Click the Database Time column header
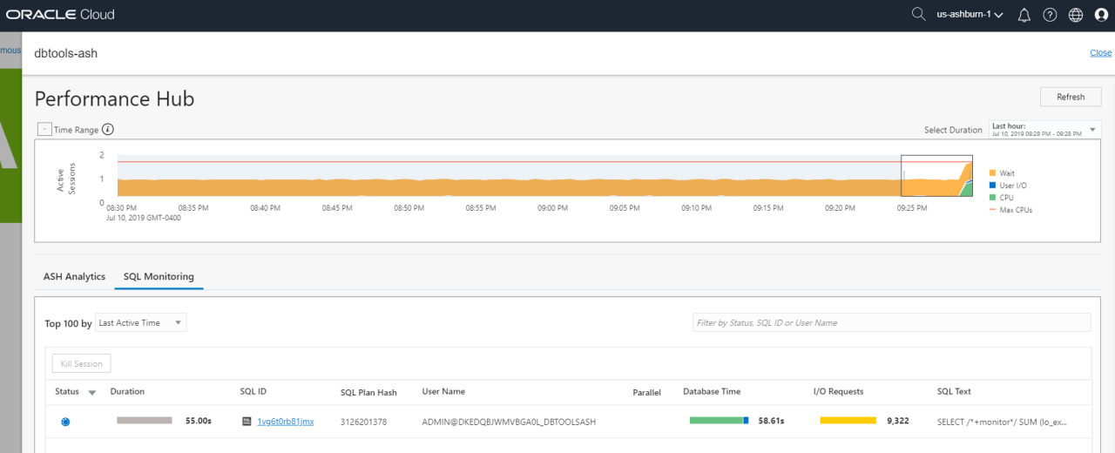Screen dimensions: 1115x453 click(x=712, y=392)
